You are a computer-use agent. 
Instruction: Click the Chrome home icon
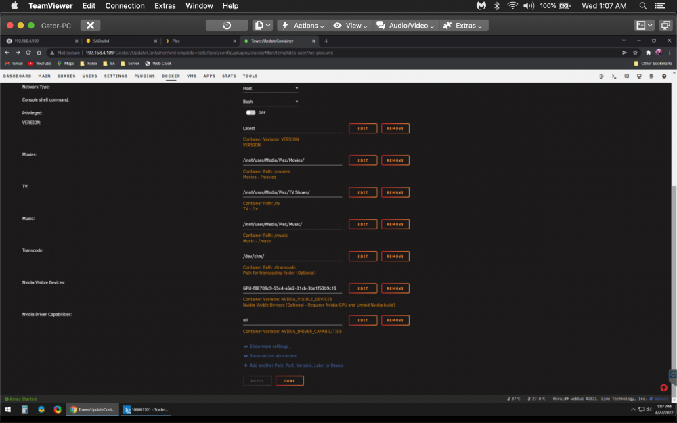[x=39, y=53]
